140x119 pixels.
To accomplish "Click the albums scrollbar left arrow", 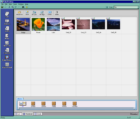I will [18, 108].
